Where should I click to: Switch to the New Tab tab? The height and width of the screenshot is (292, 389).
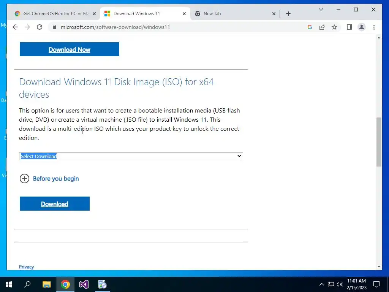pyautogui.click(x=235, y=14)
